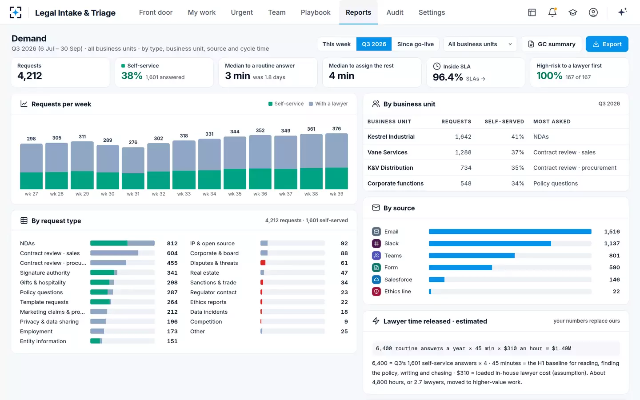
Task: Open the Urgent tab
Action: point(242,12)
